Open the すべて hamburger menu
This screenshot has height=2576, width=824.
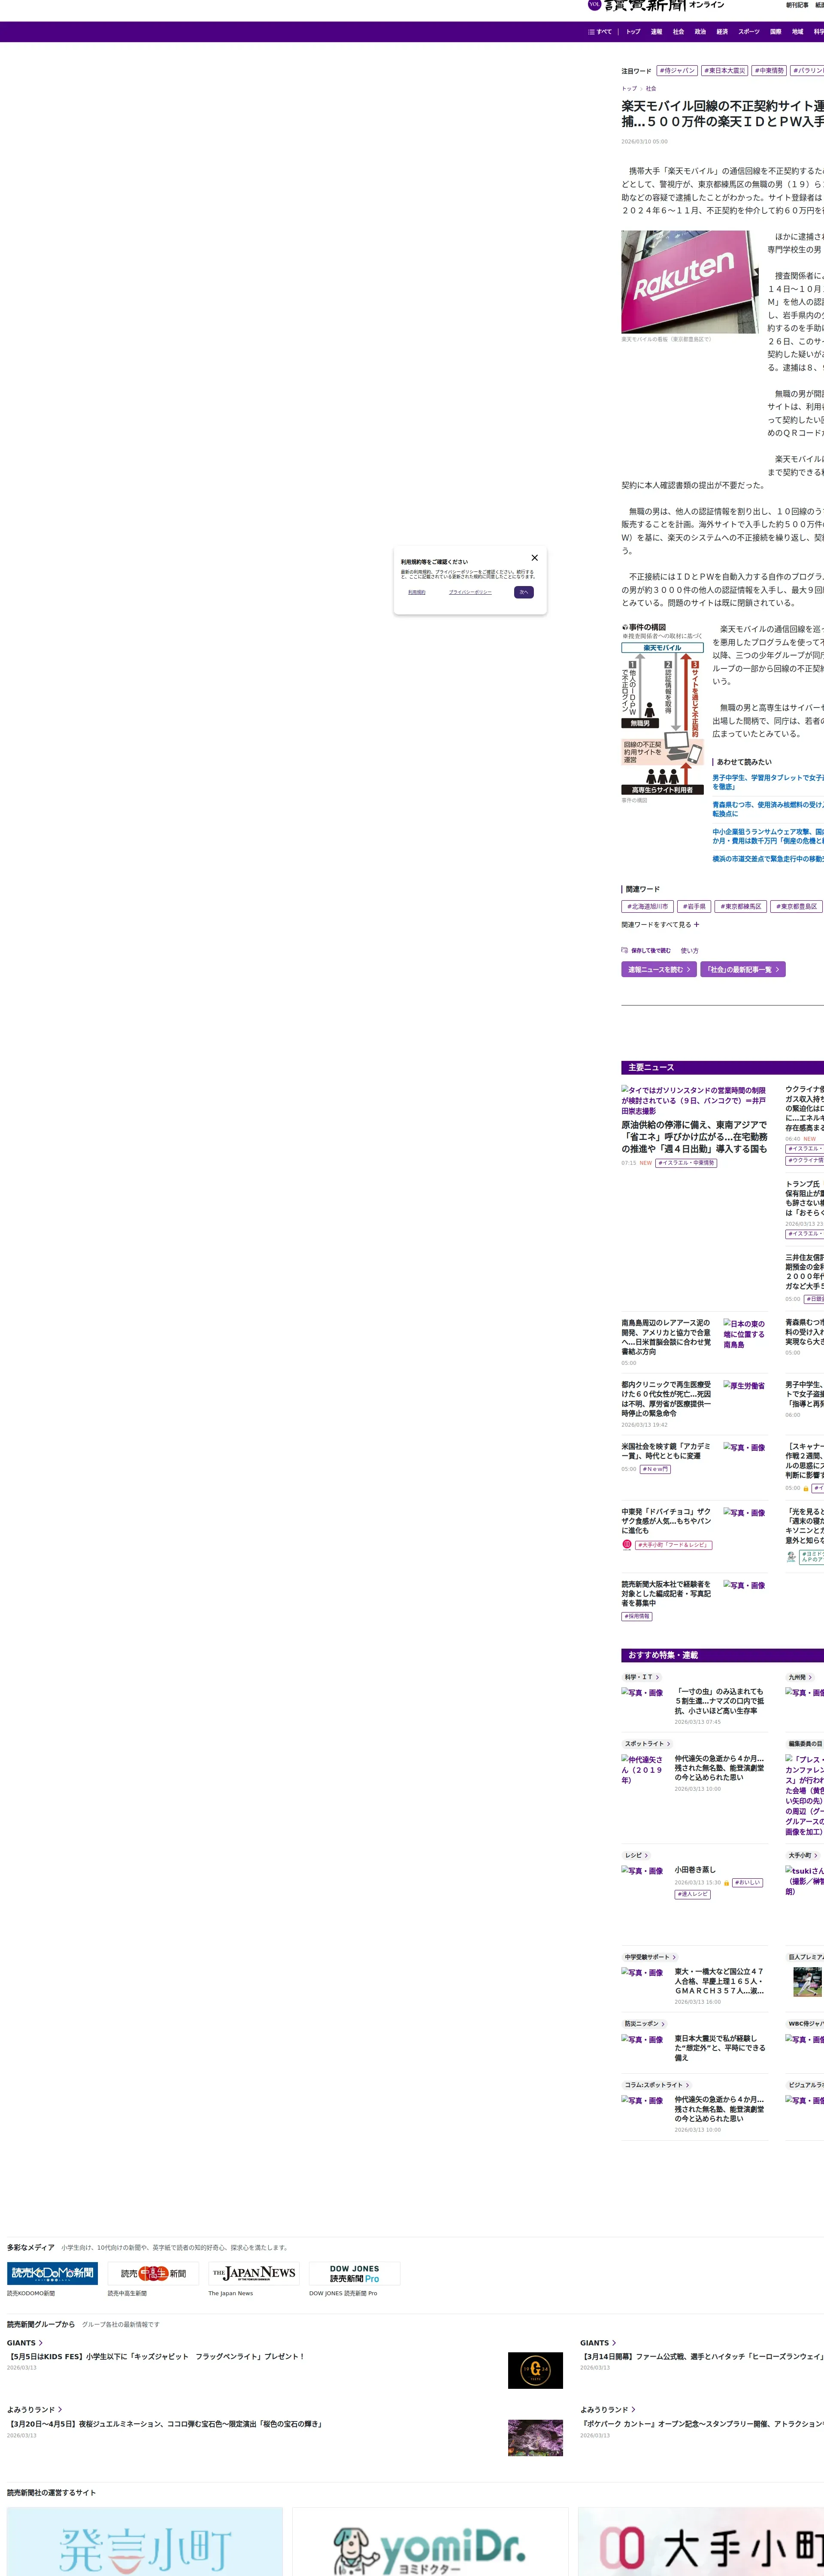600,32
